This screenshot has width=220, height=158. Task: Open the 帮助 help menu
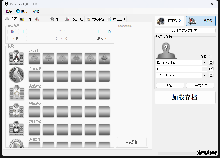pyautogui.click(x=36, y=11)
